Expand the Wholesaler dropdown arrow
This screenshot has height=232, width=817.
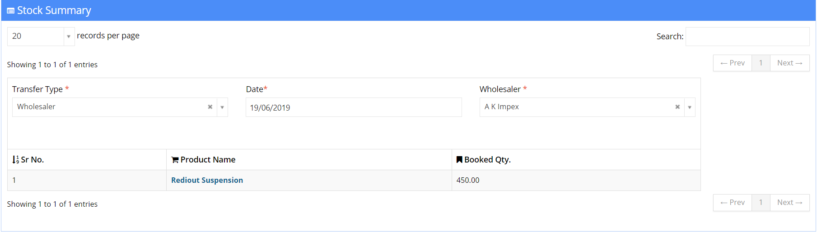(690, 107)
